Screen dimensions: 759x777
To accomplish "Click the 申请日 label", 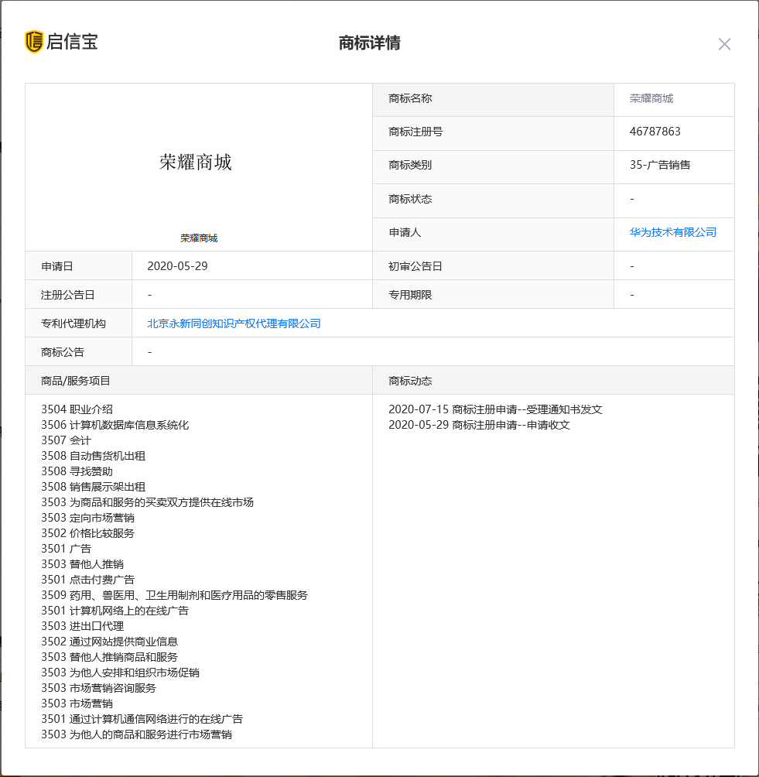I will 57,266.
